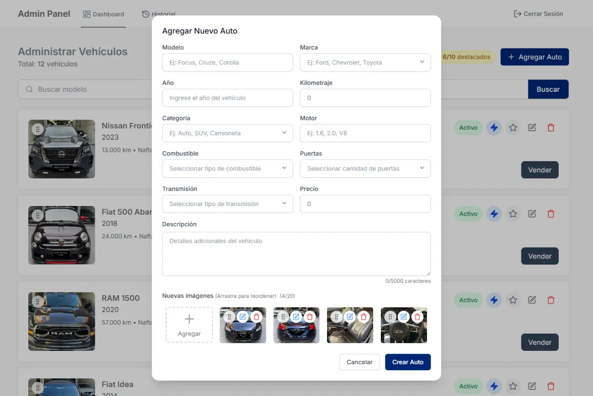Focus the Modelo input field
This screenshot has height=396, width=593.
[228, 63]
